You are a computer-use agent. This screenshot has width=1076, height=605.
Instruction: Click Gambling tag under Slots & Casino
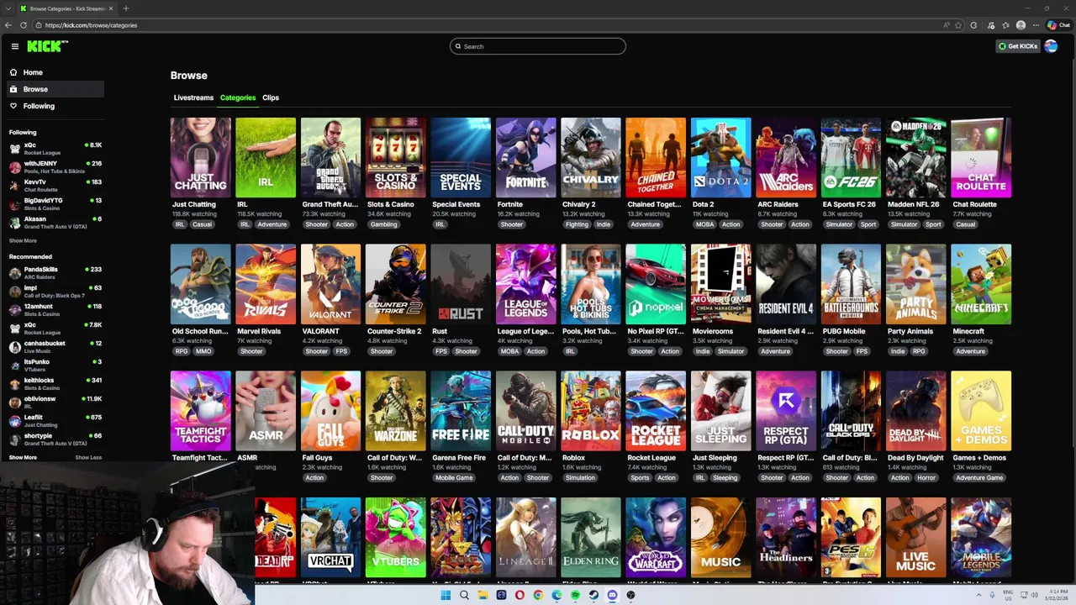tap(383, 224)
